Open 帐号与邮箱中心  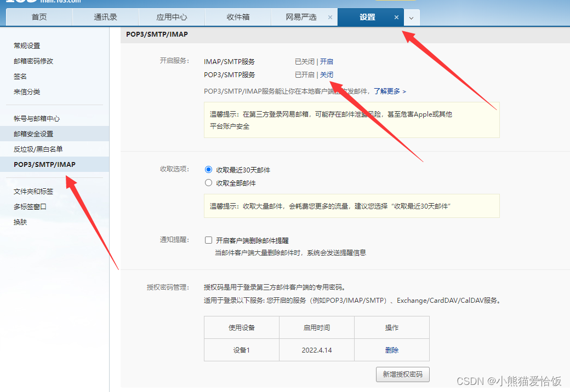click(37, 118)
